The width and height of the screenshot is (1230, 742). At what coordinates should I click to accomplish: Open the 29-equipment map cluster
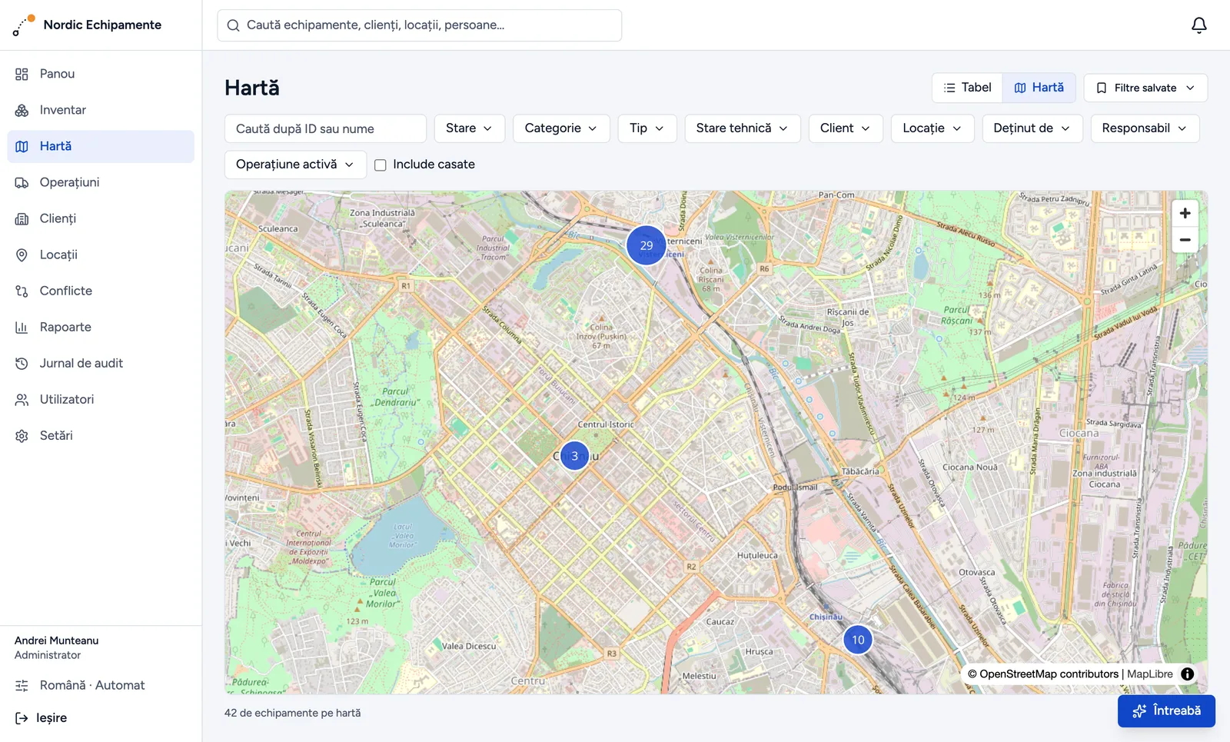click(646, 245)
